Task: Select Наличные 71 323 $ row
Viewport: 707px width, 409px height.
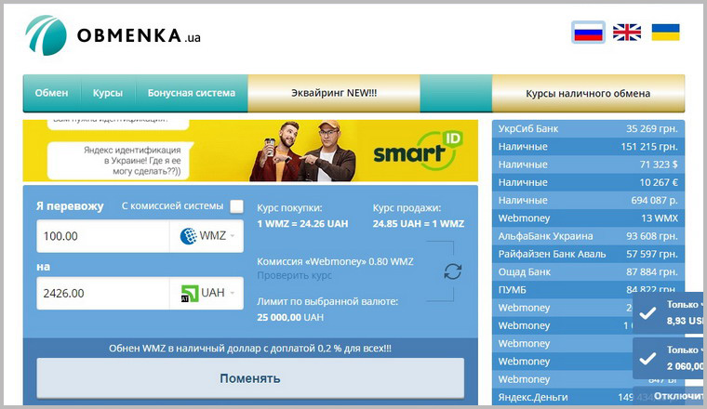Action: (588, 165)
